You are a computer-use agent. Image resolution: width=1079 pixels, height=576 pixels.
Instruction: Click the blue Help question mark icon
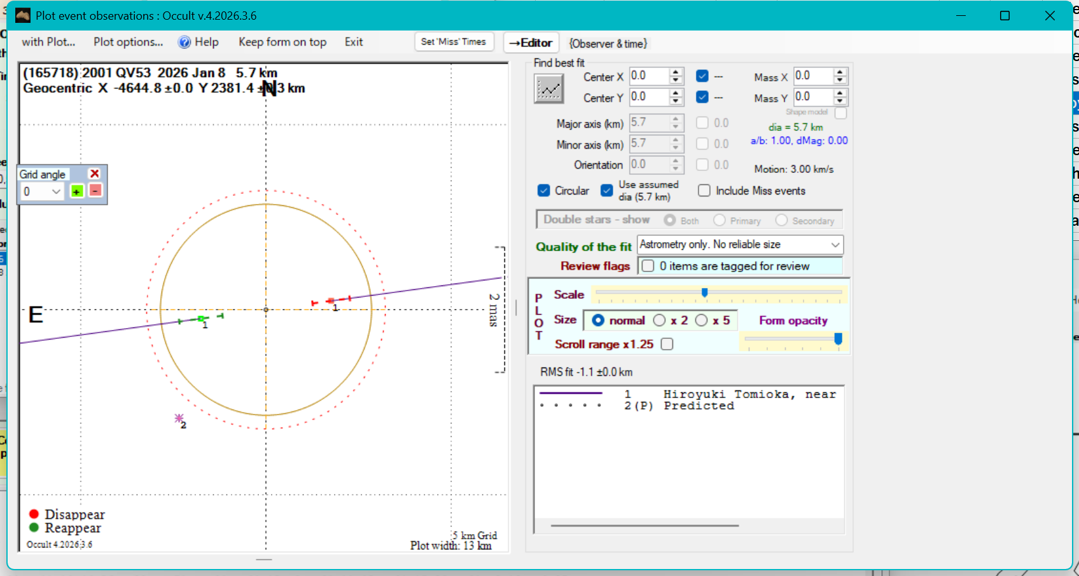point(184,43)
